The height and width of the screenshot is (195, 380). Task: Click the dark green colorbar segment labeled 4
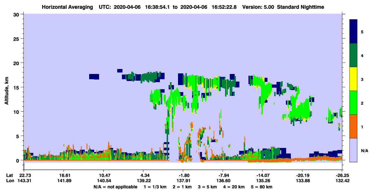[x=353, y=55]
